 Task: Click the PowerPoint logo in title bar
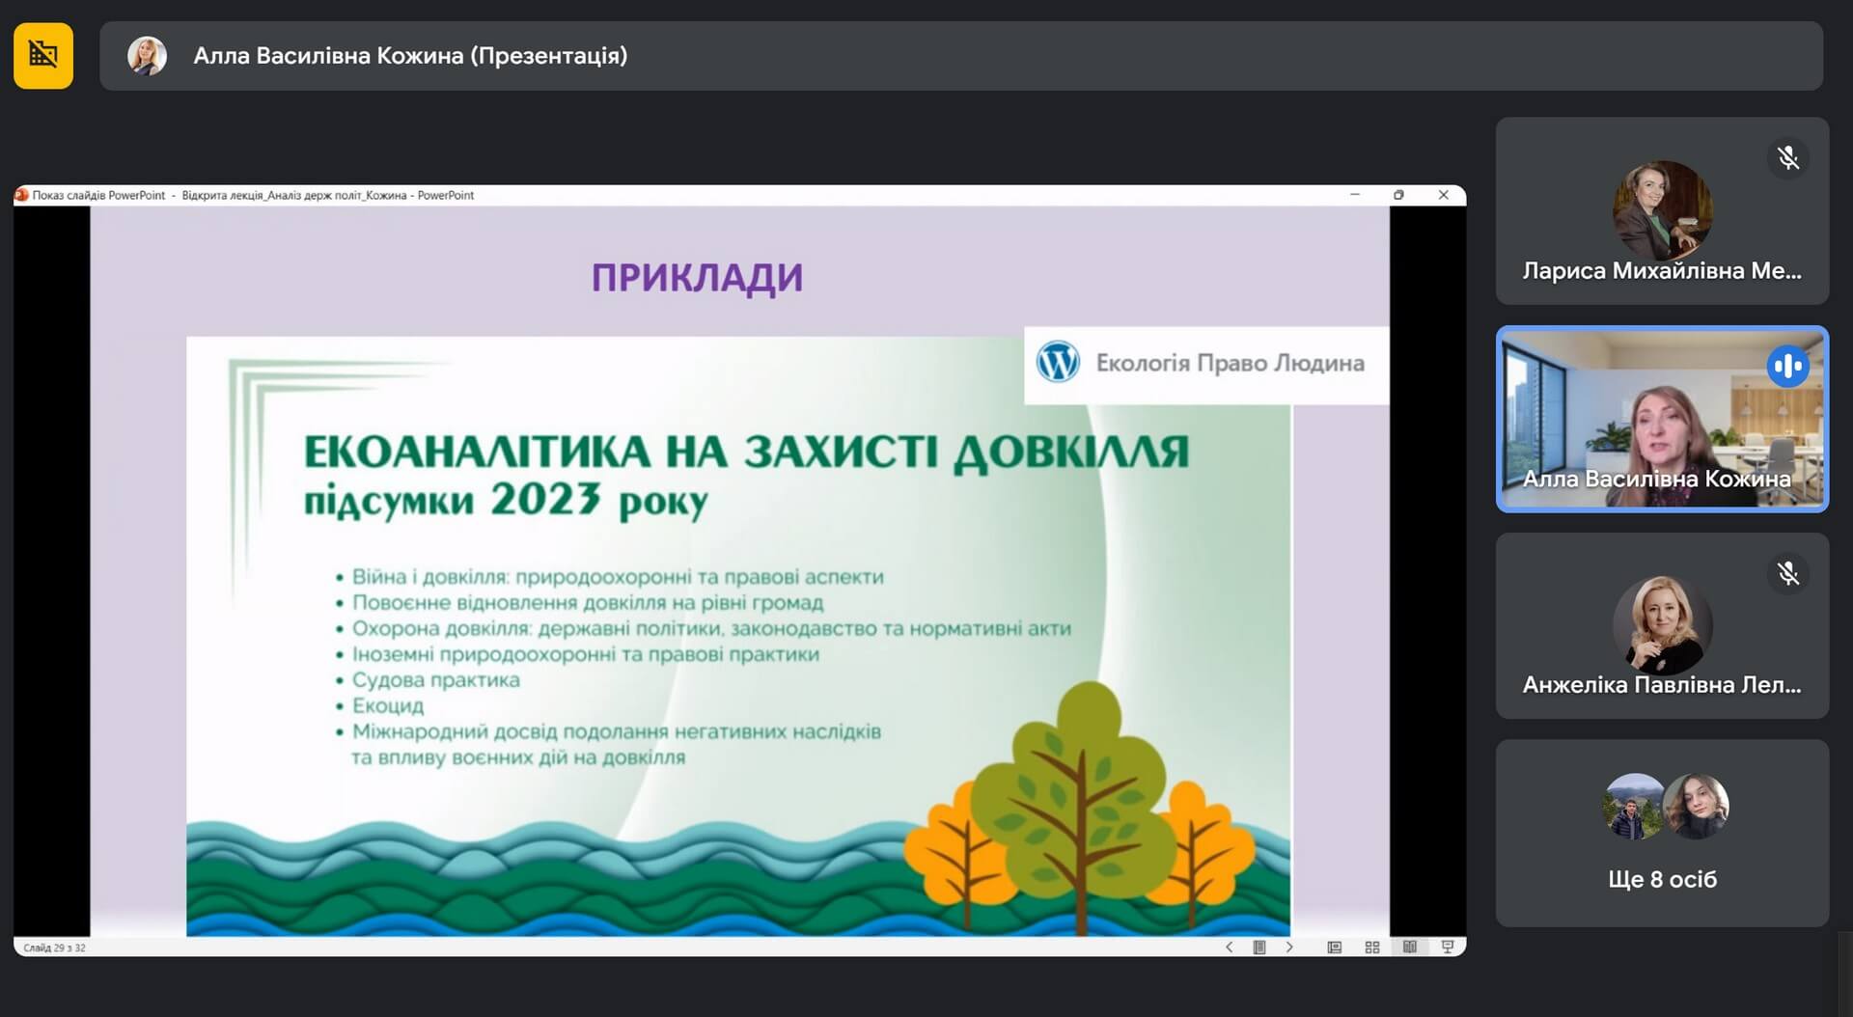click(21, 195)
